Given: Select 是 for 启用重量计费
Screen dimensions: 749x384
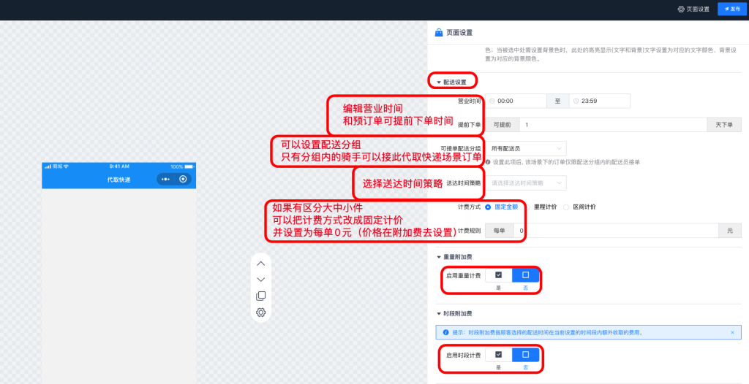Looking at the screenshot, I should point(498,275).
